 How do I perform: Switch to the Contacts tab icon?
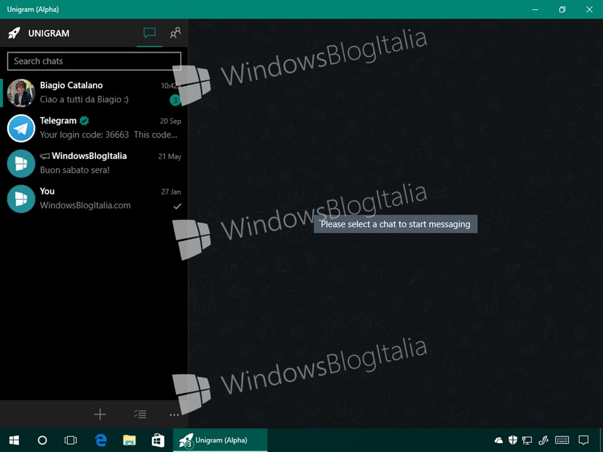(x=175, y=33)
